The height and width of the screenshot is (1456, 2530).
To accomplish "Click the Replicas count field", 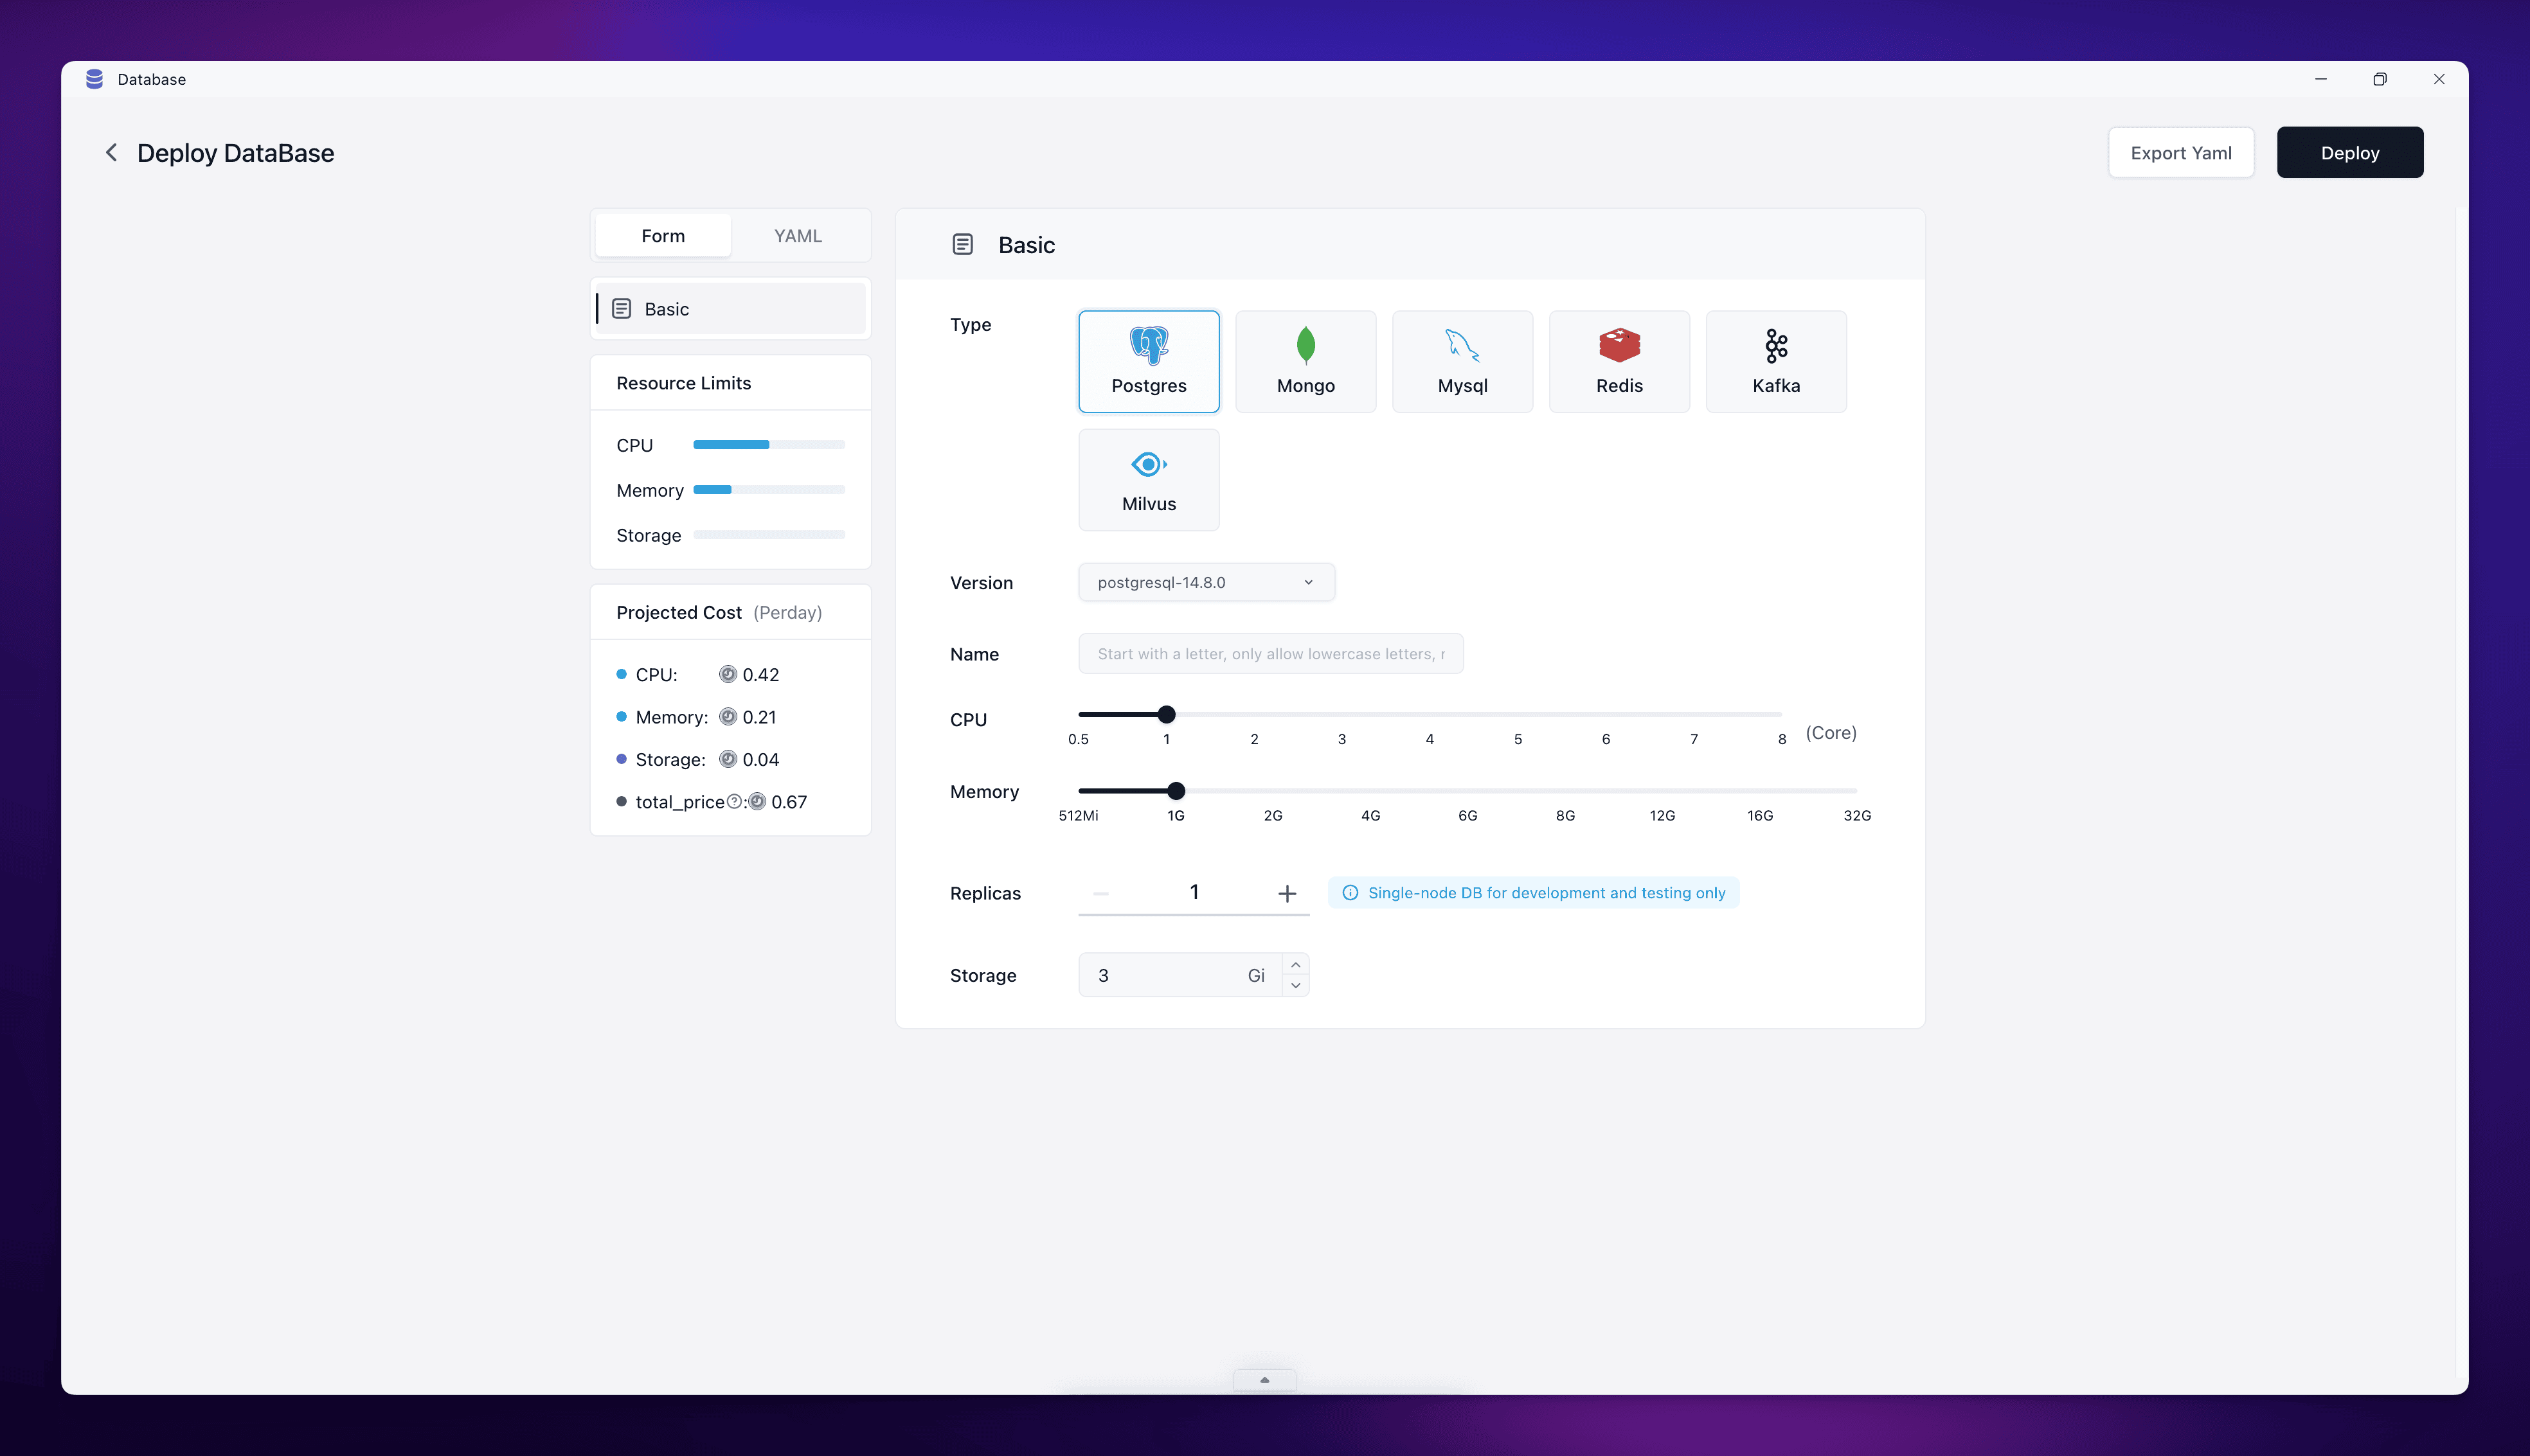I will tap(1194, 892).
